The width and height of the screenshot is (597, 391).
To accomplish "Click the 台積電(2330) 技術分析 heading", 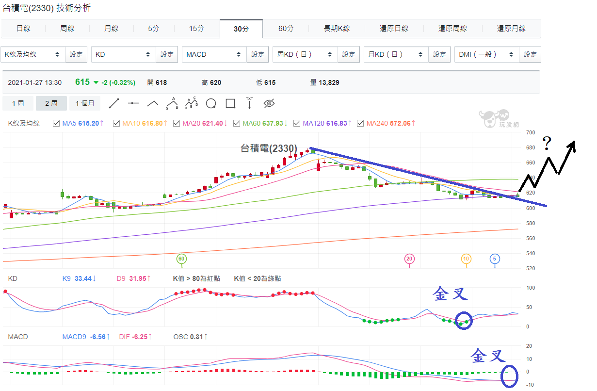I will click(46, 8).
